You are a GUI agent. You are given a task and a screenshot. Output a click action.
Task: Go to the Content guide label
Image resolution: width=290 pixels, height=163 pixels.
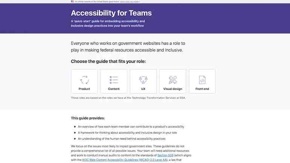tap(114, 89)
